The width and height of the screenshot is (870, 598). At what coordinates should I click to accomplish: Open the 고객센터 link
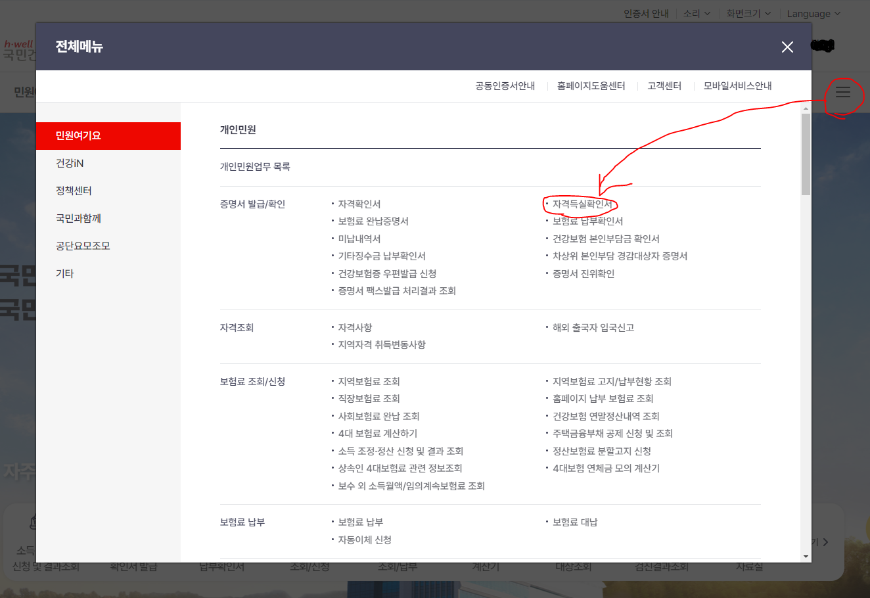click(664, 85)
